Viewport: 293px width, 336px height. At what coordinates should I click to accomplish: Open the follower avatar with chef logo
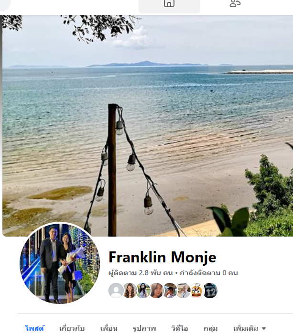(197, 291)
